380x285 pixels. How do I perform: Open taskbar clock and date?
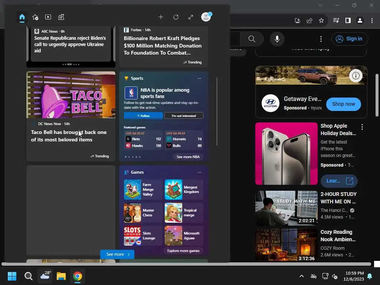pyautogui.click(x=354, y=276)
